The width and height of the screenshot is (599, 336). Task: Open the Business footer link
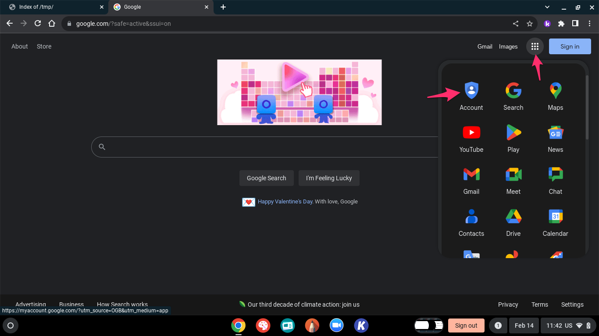(x=71, y=304)
